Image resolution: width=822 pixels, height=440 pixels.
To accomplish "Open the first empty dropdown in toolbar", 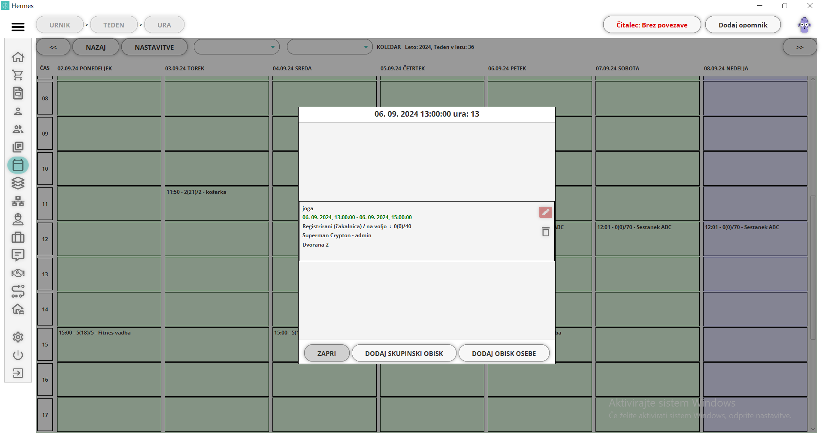I will pyautogui.click(x=236, y=47).
